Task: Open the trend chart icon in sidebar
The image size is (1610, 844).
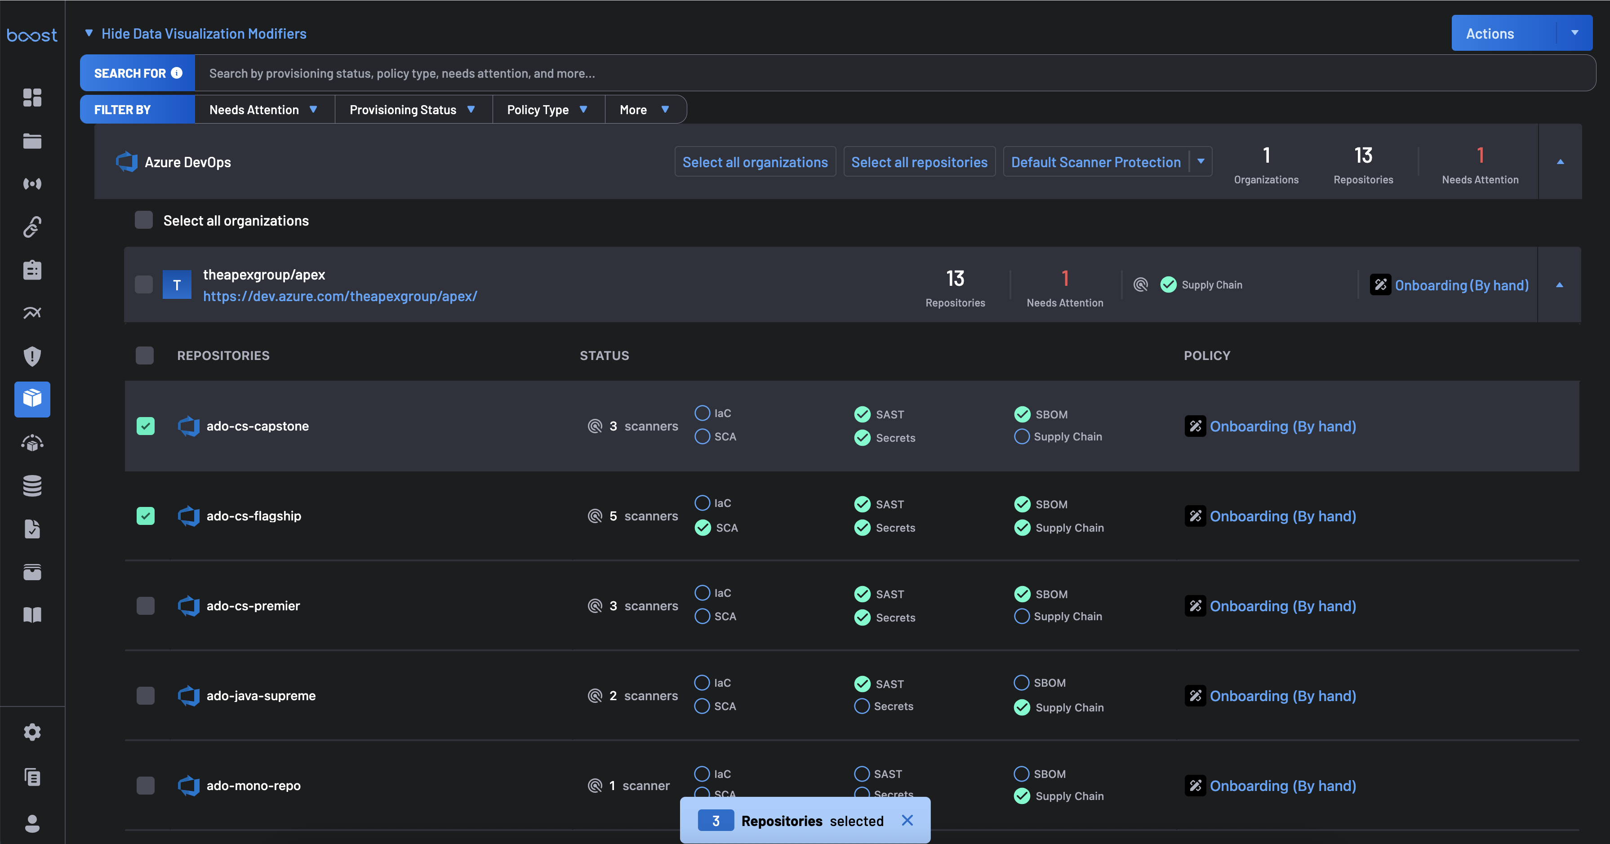Action: pos(32,312)
